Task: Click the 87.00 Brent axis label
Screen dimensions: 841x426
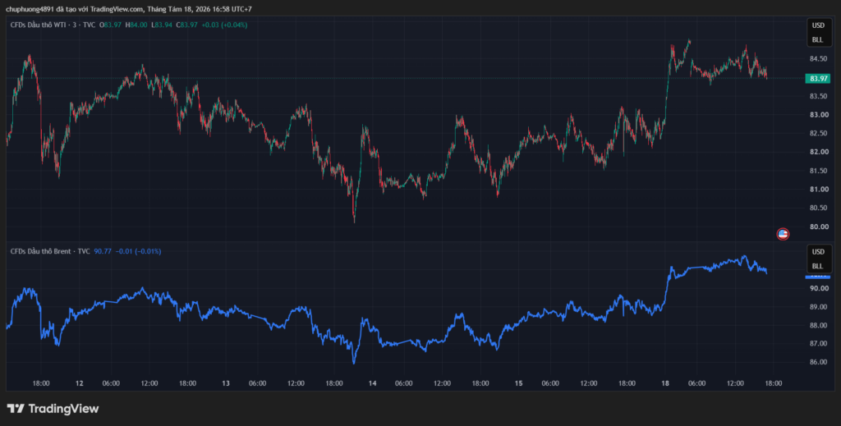Action: pos(817,343)
